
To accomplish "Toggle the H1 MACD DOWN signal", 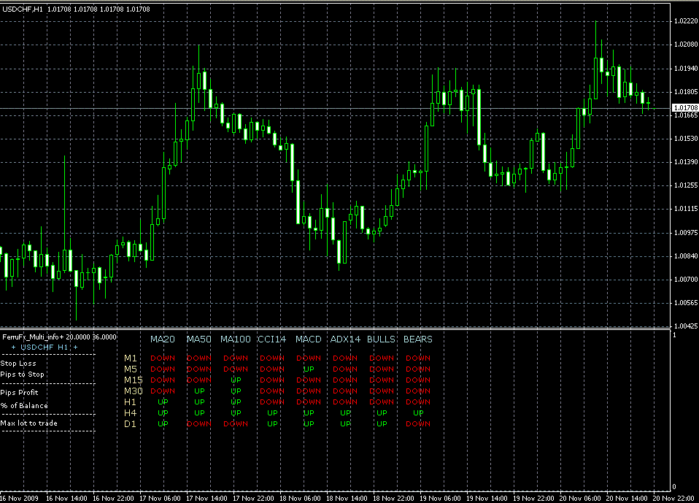I will tap(308, 402).
